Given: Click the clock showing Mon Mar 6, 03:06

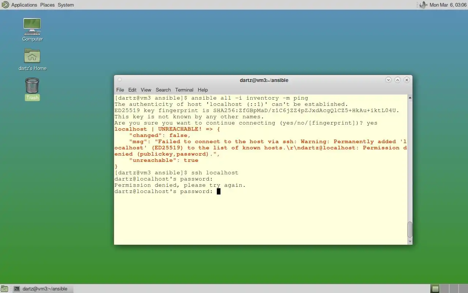Looking at the screenshot, I should [x=448, y=5].
